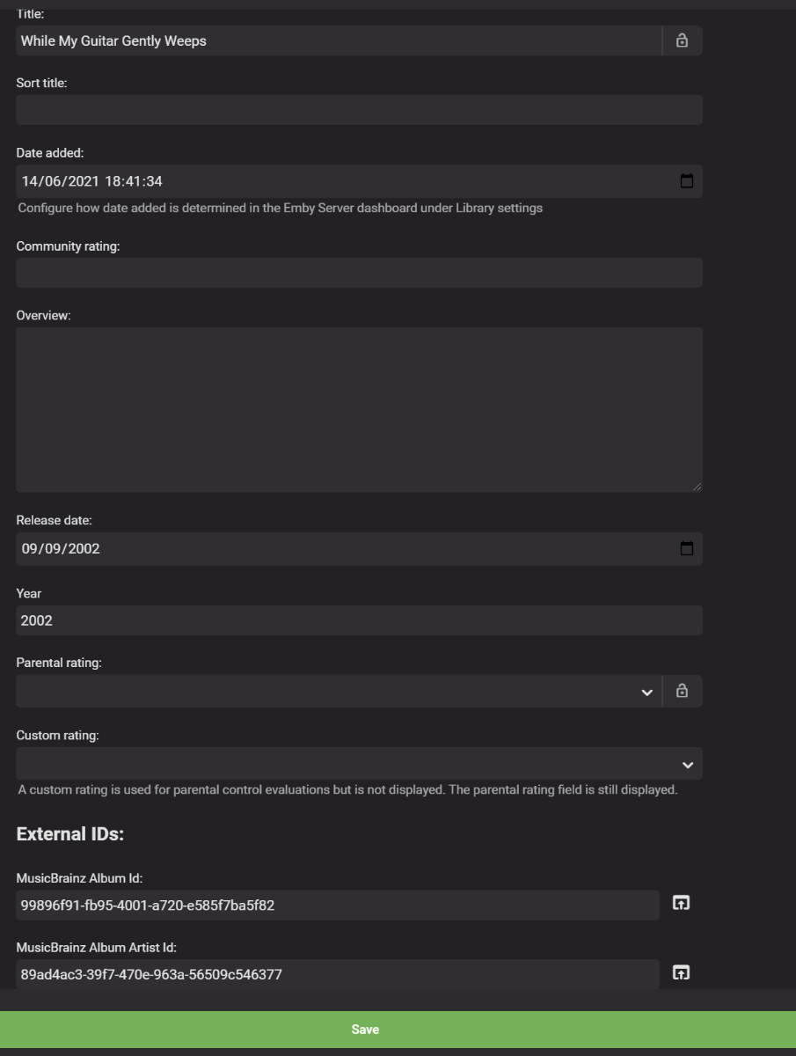This screenshot has width=796, height=1056.
Task: Select the Community rating input box
Action: tap(359, 273)
